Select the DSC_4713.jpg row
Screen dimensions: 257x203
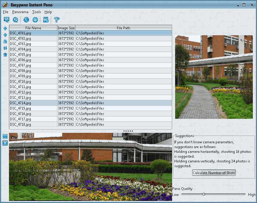click(x=91, y=98)
